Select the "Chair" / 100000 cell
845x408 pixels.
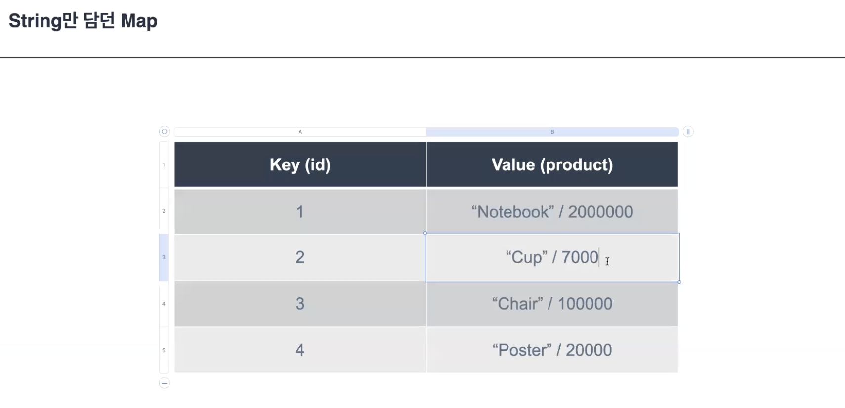pyautogui.click(x=552, y=304)
